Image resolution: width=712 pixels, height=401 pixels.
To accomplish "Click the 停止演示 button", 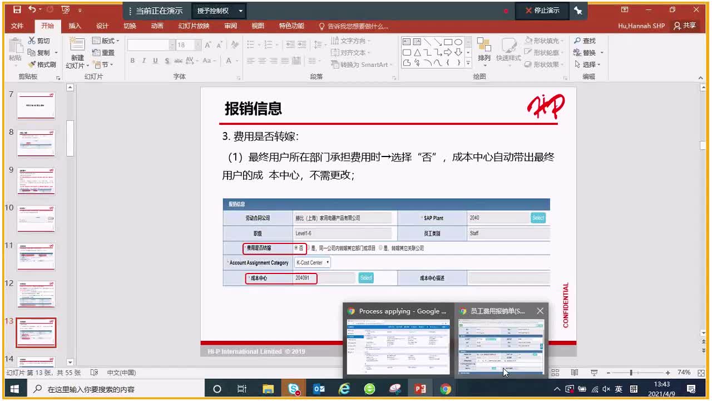I will [x=542, y=10].
